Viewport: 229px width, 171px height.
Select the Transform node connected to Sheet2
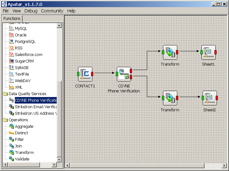(x=170, y=98)
